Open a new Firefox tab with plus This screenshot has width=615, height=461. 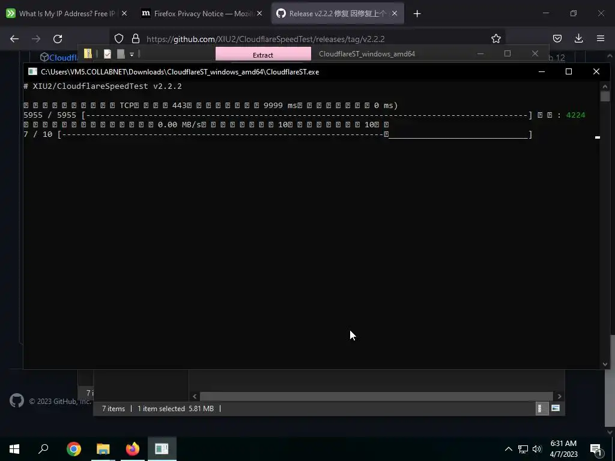(x=417, y=14)
